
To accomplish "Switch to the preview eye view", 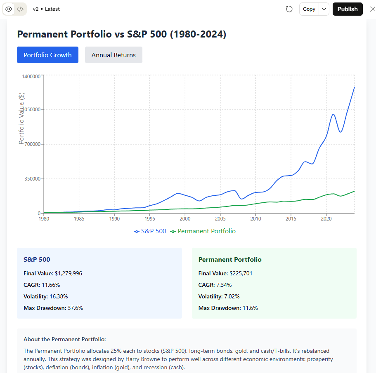I will pos(9,9).
